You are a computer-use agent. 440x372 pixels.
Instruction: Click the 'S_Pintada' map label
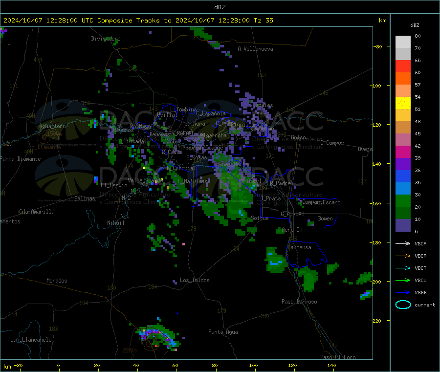131,141
